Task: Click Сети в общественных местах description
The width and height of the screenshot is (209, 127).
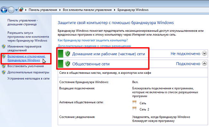Action: [105, 73]
